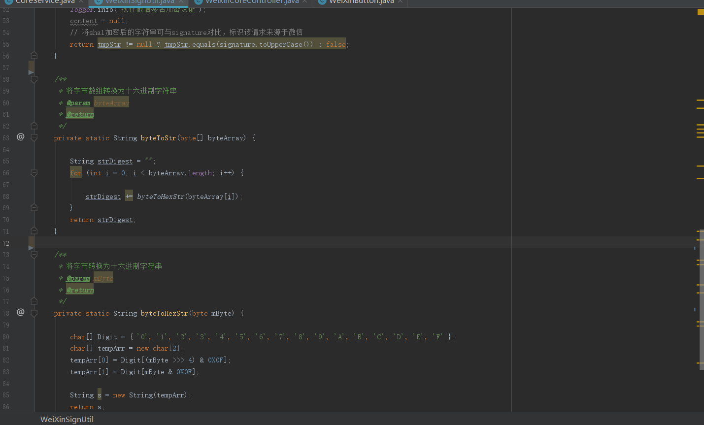Screen dimensions: 704x425
Task: Collapse fold marker at line 56
Action: tap(34, 55)
